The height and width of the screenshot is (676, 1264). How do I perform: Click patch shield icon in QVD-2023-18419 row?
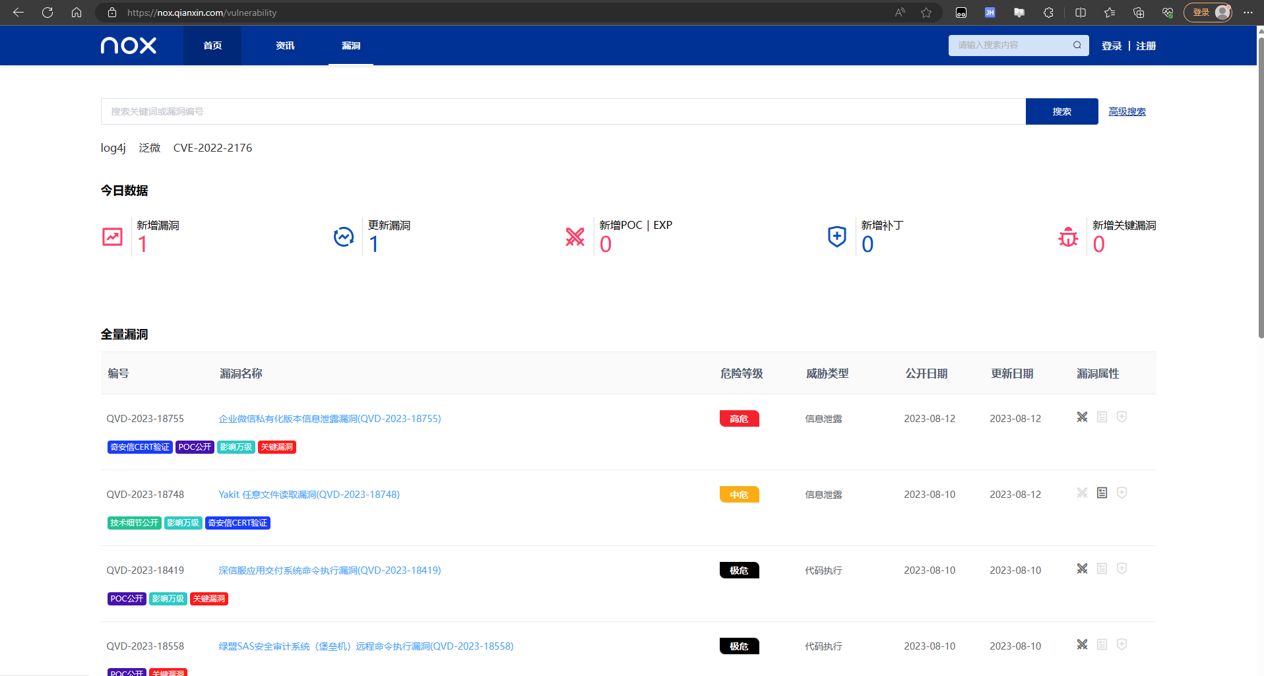coord(1122,568)
